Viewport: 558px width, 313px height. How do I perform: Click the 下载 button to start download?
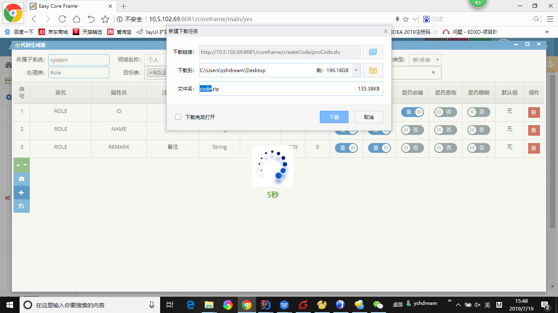pyautogui.click(x=334, y=117)
